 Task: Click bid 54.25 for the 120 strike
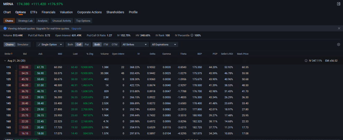tap(25, 73)
